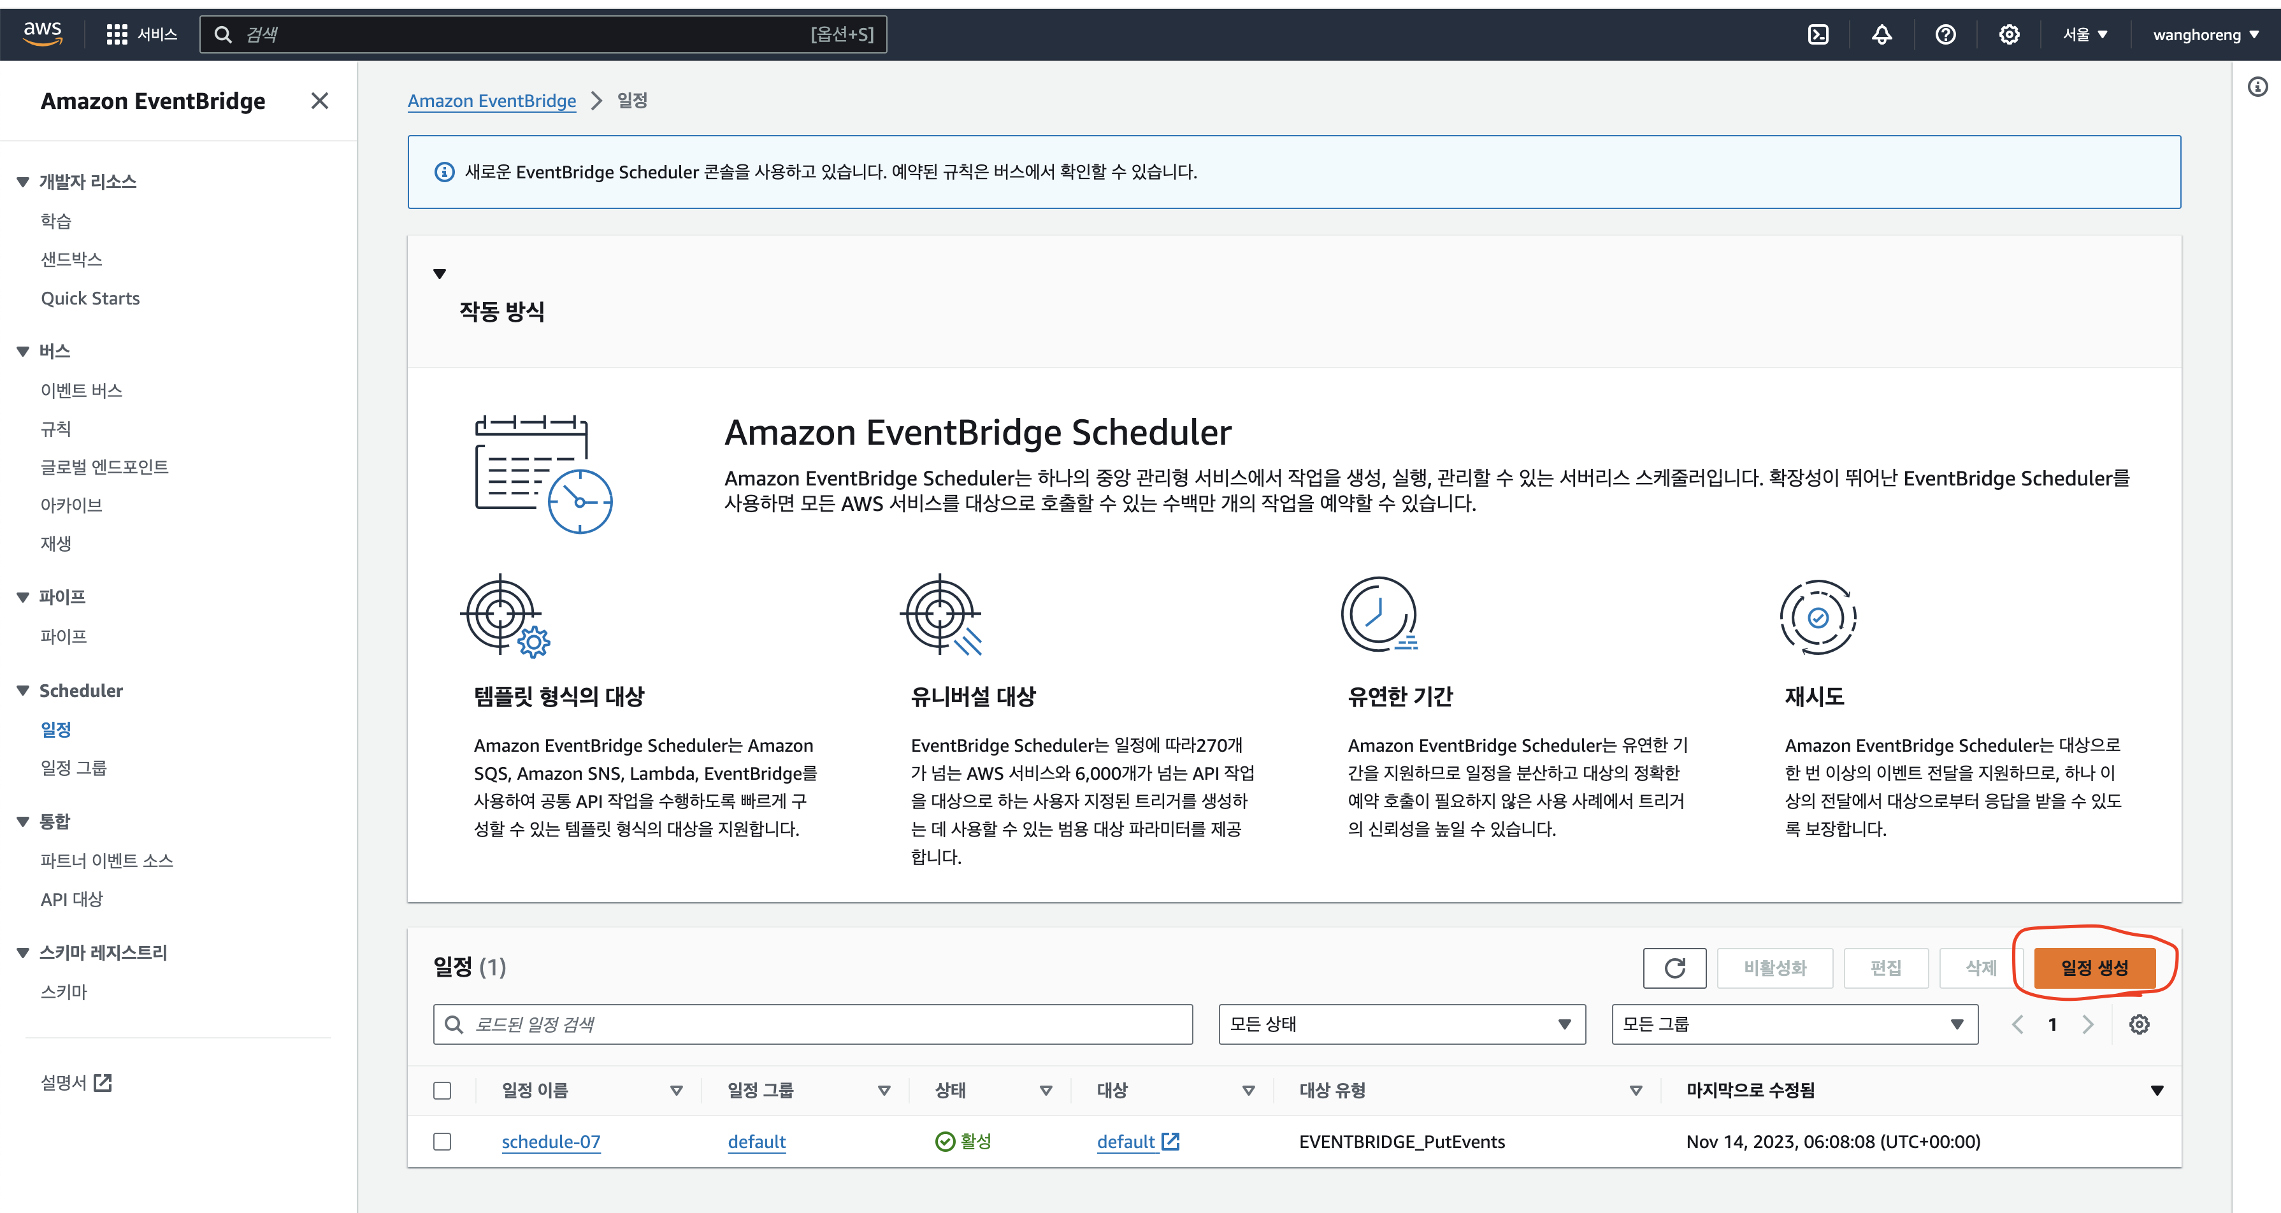Select the schedule-07 row checkbox
Viewport: 2281px width, 1213px height.
click(442, 1141)
